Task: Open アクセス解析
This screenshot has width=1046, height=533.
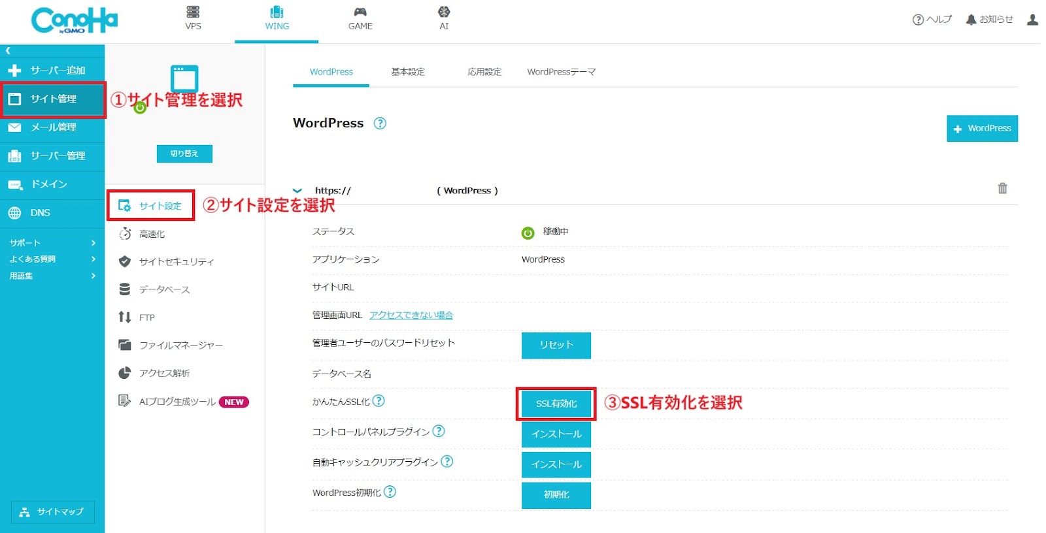Action: [x=154, y=373]
